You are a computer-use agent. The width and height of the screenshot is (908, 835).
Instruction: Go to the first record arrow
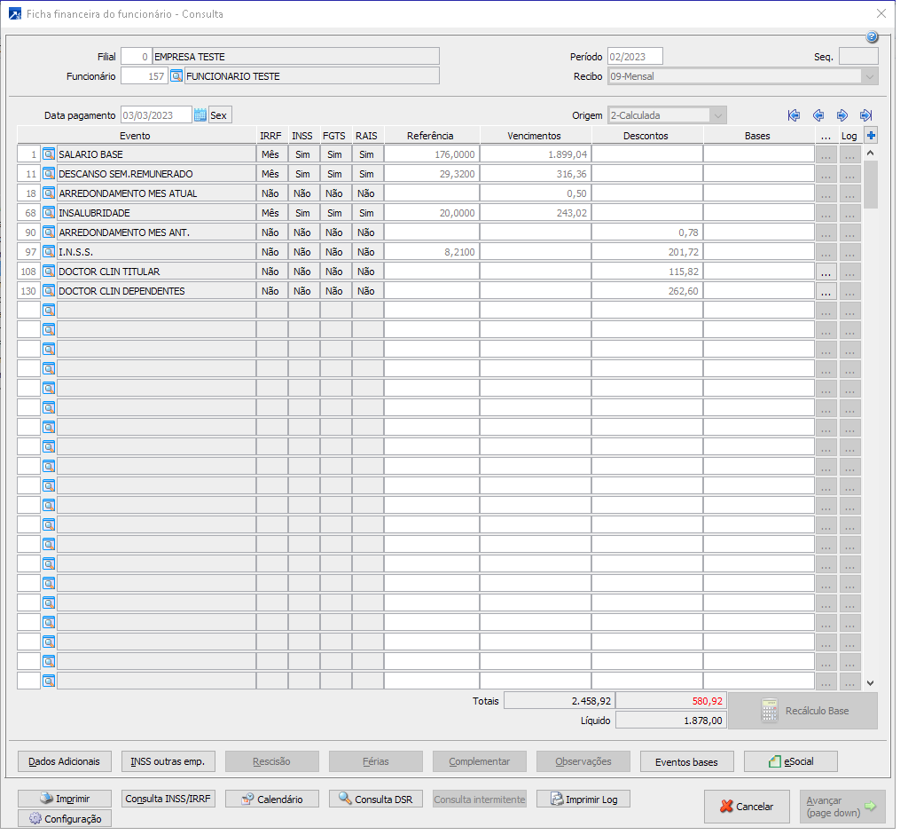pos(794,115)
